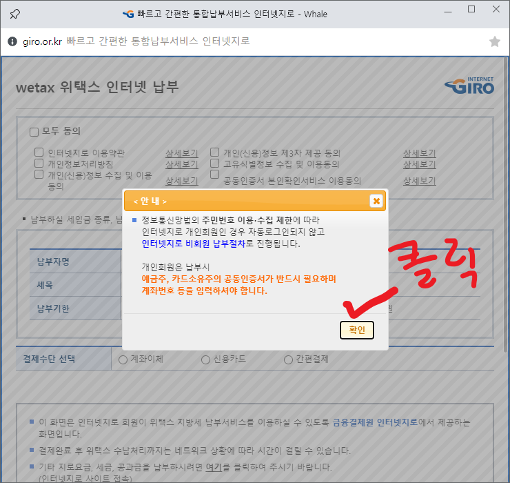
Task: Click the 인터넷지로 비회원 납부절차 text in dialog
Action: (193, 244)
